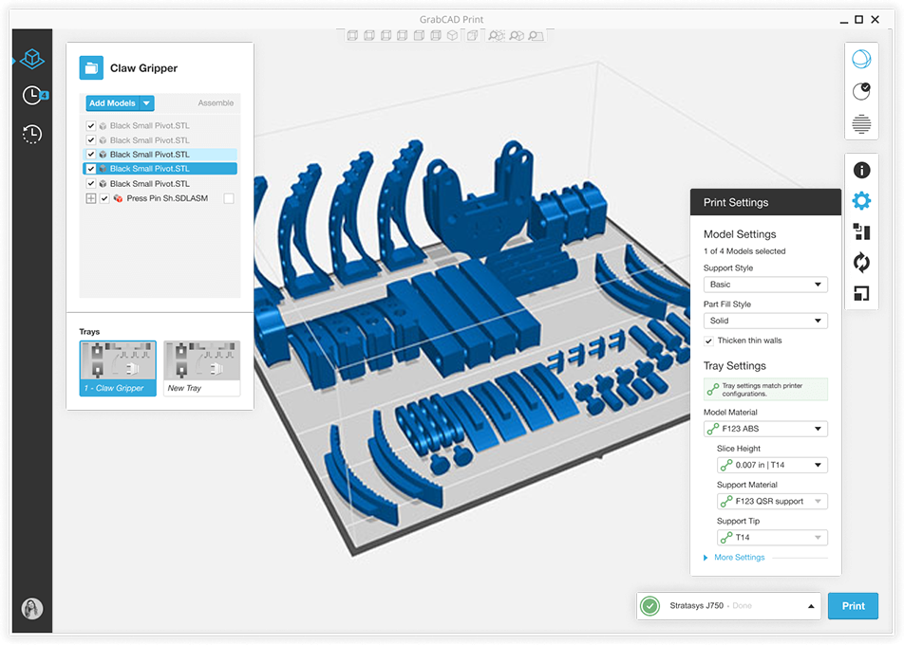Zoom to selection with dashed-cube magnifier

pos(496,36)
